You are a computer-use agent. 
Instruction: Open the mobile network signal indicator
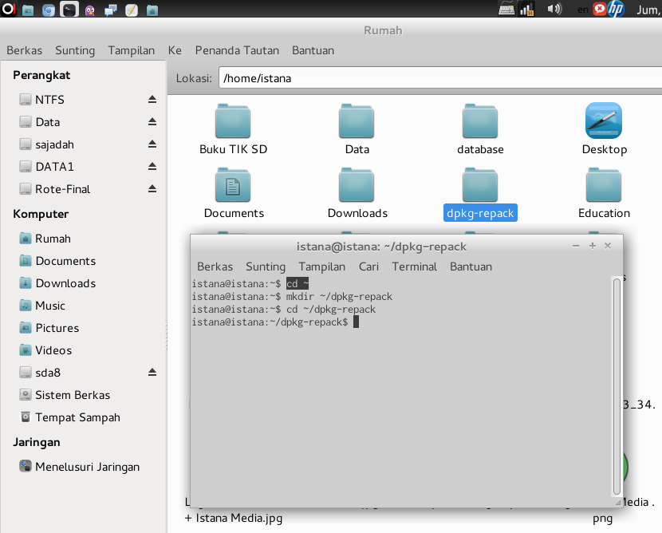click(x=526, y=9)
